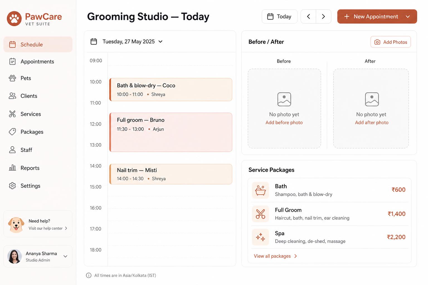Click the info icon beside timezone note
428x285 pixels.
pyautogui.click(x=89, y=276)
